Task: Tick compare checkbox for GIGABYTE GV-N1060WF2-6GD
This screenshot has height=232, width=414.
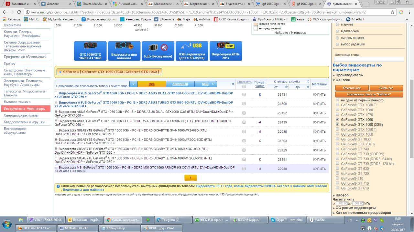Action: click(244, 131)
